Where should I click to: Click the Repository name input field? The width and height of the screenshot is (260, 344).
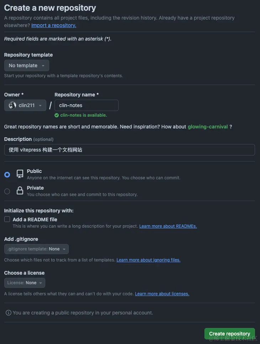(87, 105)
